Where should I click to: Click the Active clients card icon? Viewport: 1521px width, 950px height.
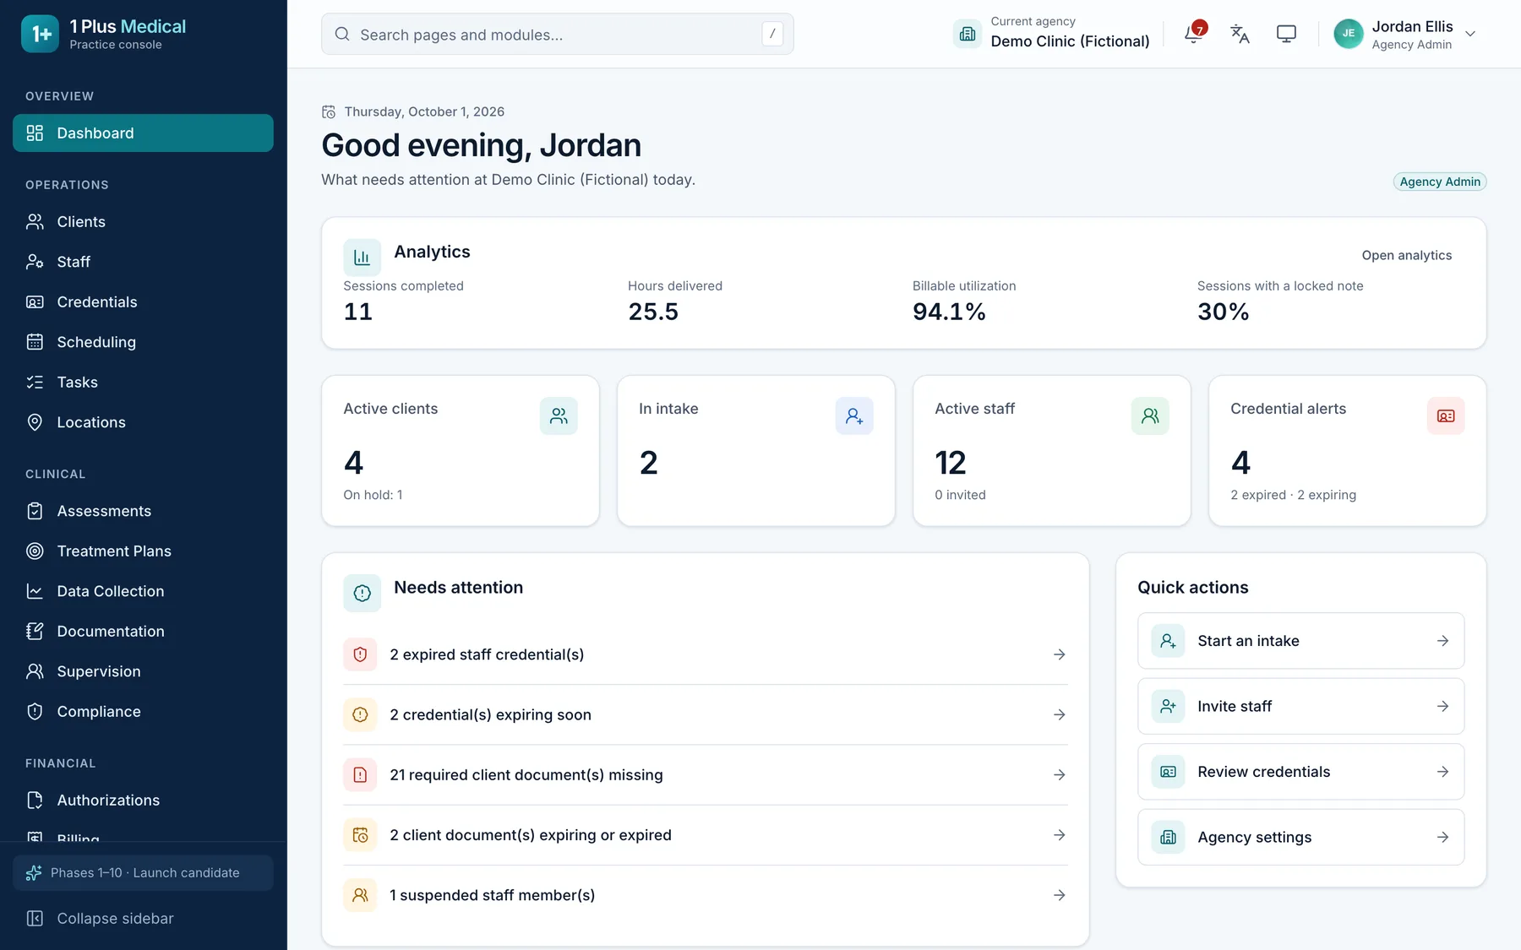click(559, 415)
